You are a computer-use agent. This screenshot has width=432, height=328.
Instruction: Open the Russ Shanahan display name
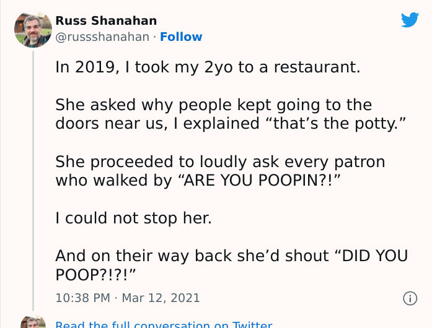click(106, 21)
